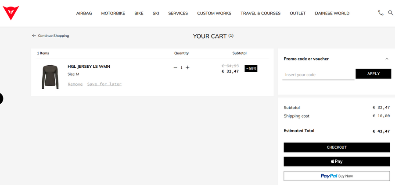The height and width of the screenshot is (185, 395).
Task: Click the crossed-out price € 64,95
Action: 230,66
